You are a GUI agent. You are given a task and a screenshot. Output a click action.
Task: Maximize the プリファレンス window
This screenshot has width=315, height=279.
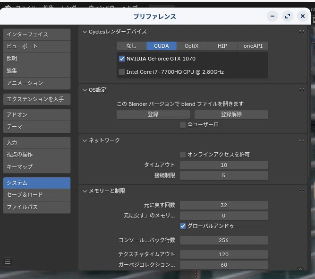pyautogui.click(x=288, y=16)
